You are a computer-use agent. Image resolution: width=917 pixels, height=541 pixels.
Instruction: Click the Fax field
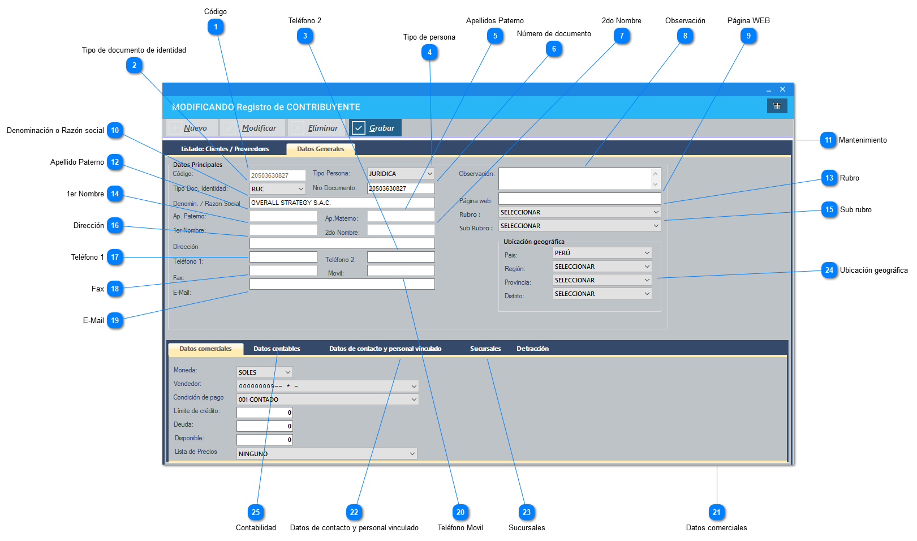(283, 270)
